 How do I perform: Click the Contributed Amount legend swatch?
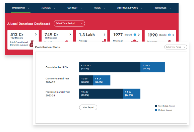[156, 106]
